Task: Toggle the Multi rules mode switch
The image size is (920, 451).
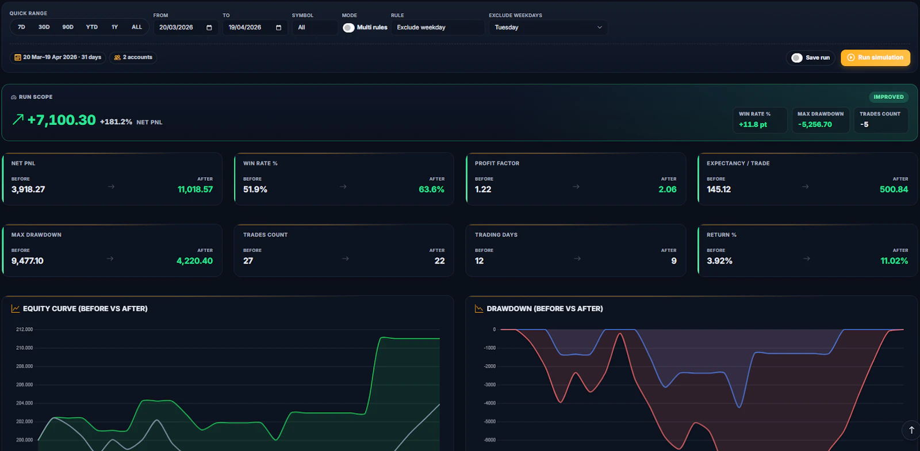Action: [x=348, y=28]
